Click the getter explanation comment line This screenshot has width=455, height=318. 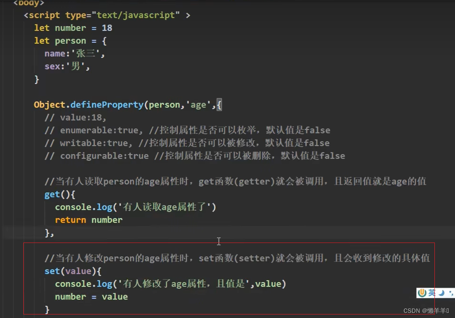pyautogui.click(x=235, y=181)
